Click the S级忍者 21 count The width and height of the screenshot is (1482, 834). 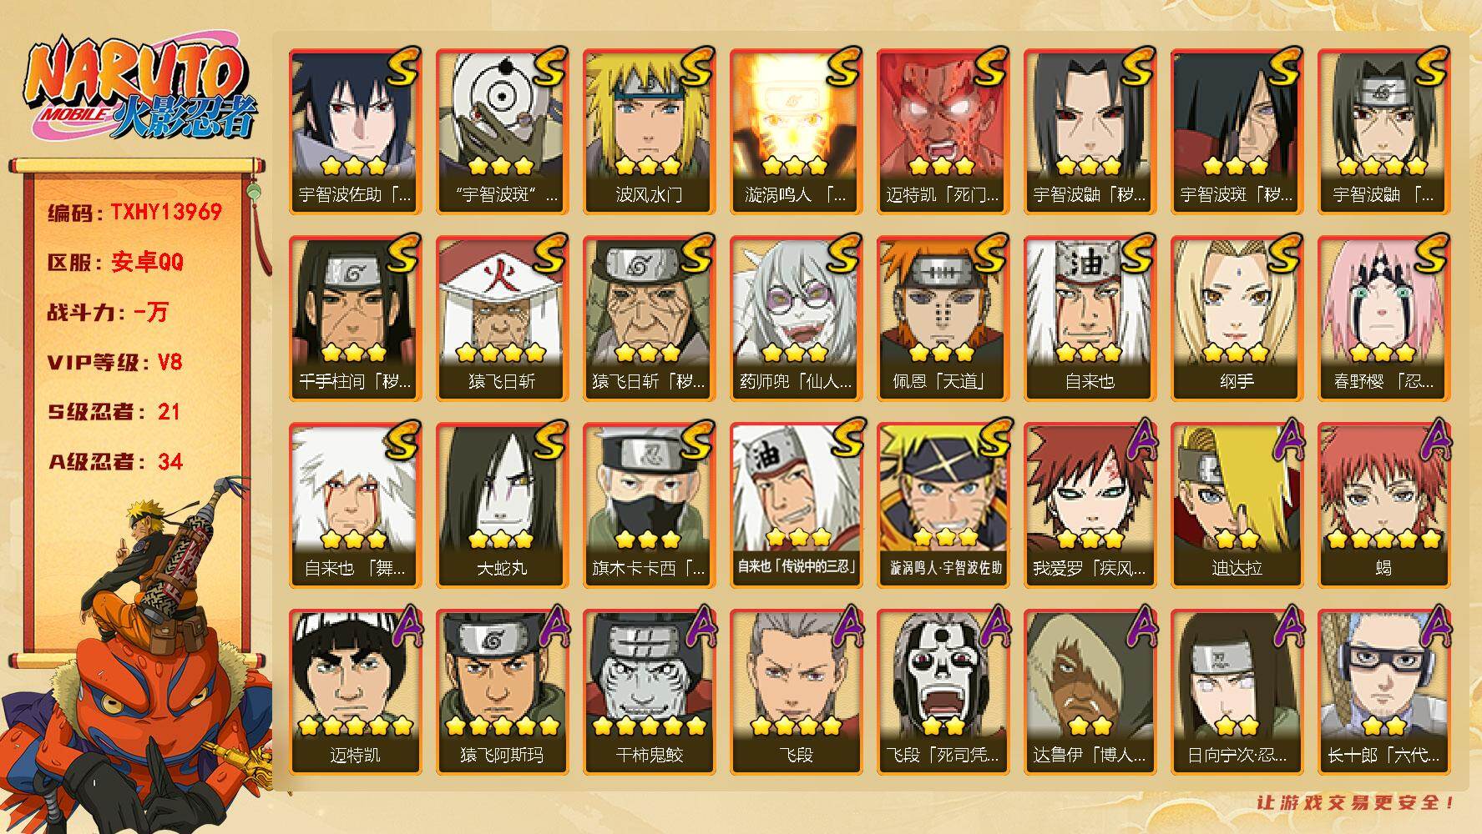(x=114, y=412)
